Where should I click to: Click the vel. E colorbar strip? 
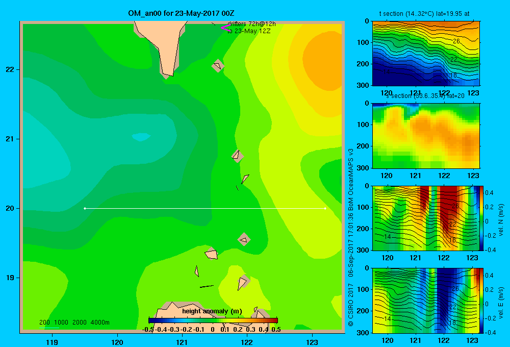(x=482, y=301)
